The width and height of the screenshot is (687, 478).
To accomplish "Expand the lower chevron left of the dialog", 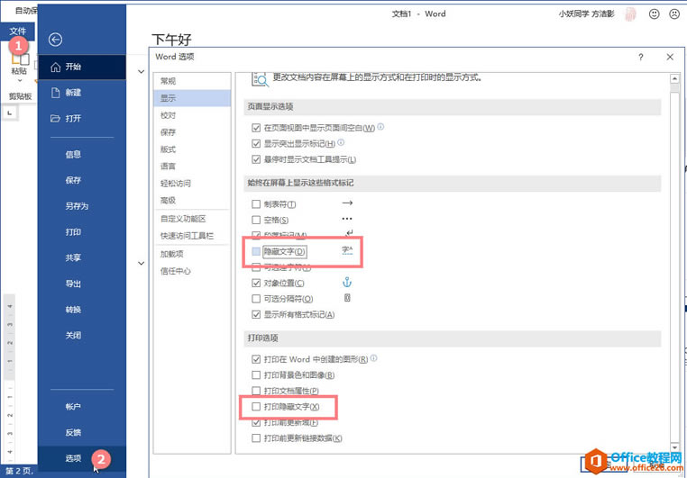I will (141, 263).
